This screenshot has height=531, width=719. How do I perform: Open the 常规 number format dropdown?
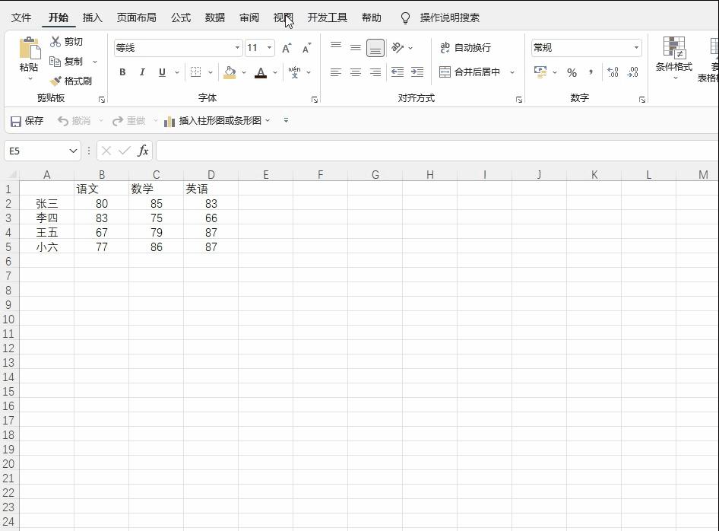click(x=636, y=47)
